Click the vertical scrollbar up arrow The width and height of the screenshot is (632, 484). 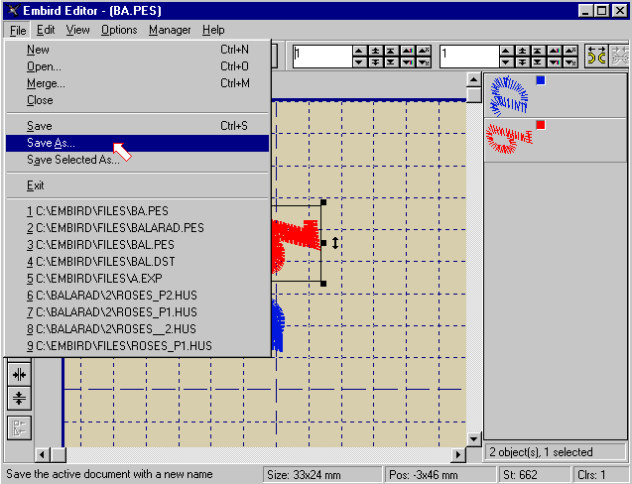coord(473,79)
